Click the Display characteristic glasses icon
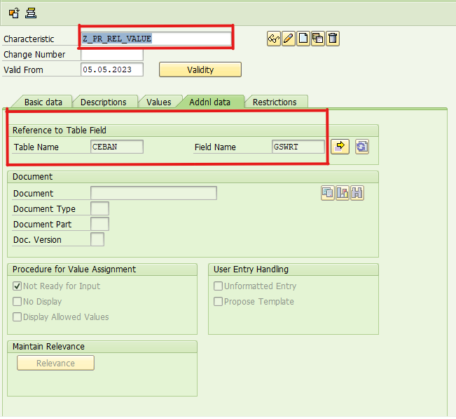Viewport: 456px width, 419px height. (x=274, y=39)
